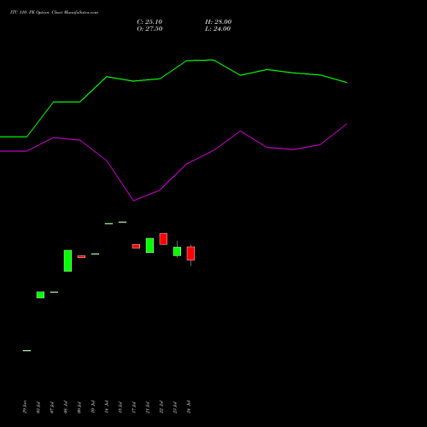Image resolution: width=427 pixels, height=427 pixels.
Task: Click the purple lower indicator line
Action: coord(173,177)
